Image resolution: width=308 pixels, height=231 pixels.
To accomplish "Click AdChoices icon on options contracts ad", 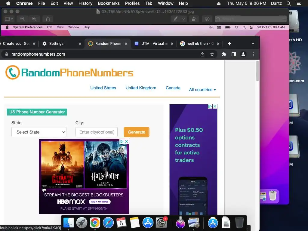I will click(210, 106).
